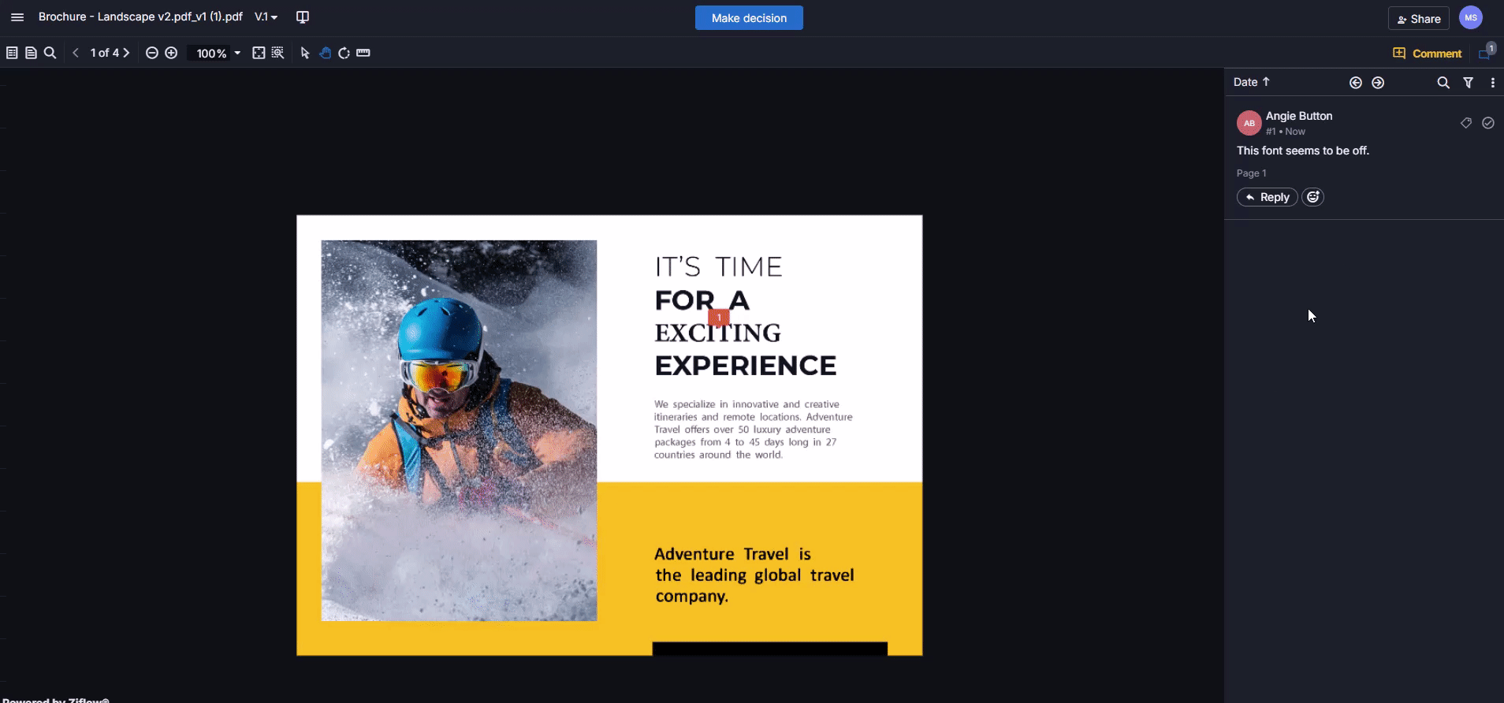This screenshot has width=1504, height=703.
Task: Expand the V.1 version dropdown
Action: (x=266, y=17)
